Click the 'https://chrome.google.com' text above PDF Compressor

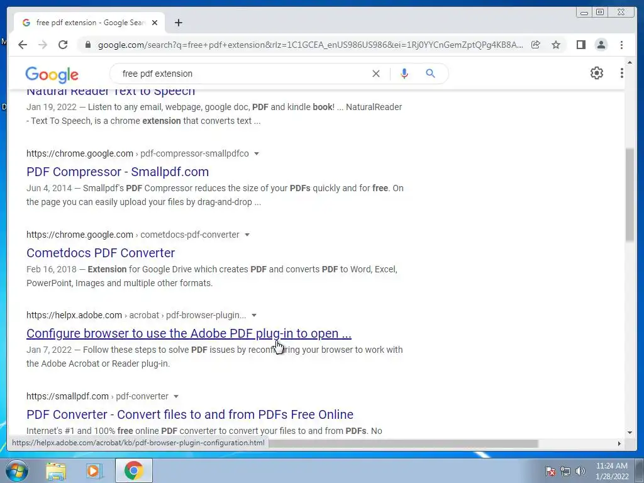80,153
